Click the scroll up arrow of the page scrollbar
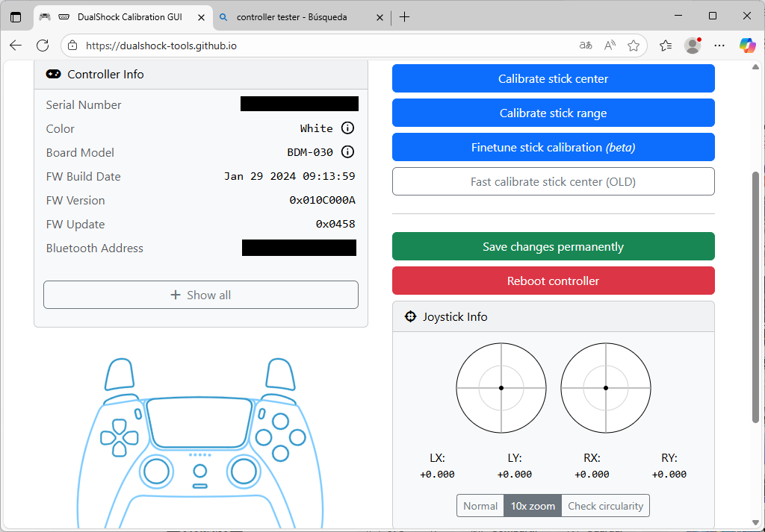Image resolution: width=765 pixels, height=532 pixels. [755, 67]
